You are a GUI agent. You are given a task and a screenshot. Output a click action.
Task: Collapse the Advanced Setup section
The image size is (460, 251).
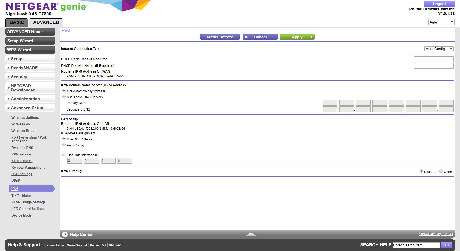pos(30,108)
